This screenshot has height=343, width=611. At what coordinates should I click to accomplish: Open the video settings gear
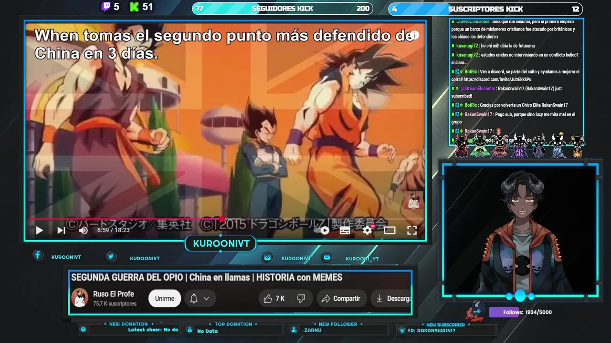point(367,231)
